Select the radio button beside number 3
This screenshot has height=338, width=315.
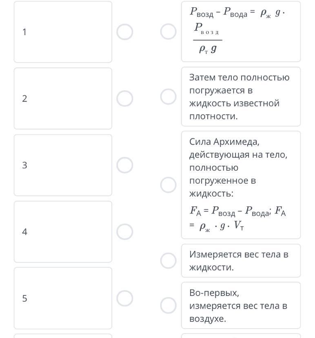[x=125, y=165]
